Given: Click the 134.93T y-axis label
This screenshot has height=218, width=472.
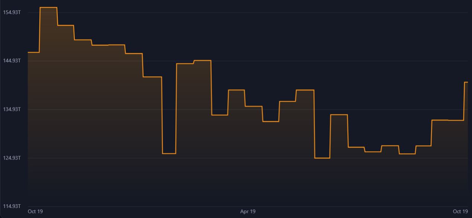Looking at the screenshot, I should click(x=12, y=109).
